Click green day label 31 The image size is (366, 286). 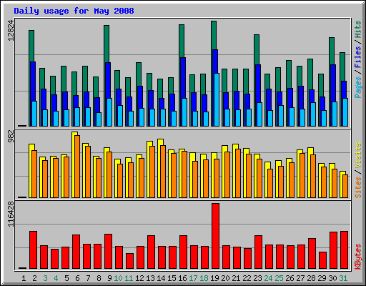coord(343,278)
